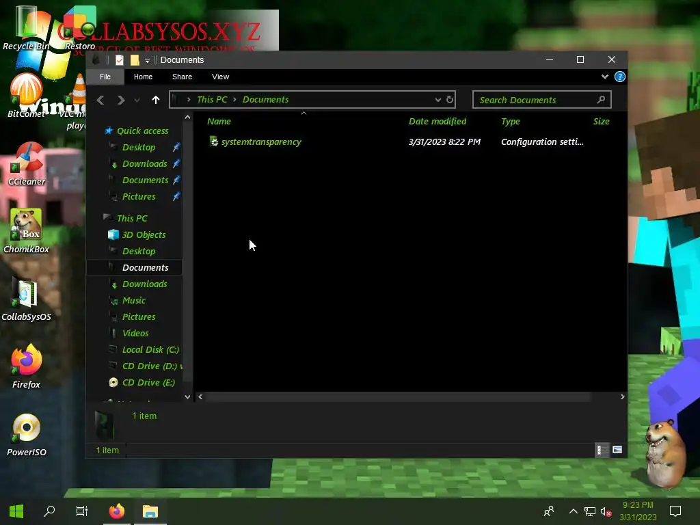Open the Videos folder in navigation pane
700x525 pixels.
coord(135,334)
